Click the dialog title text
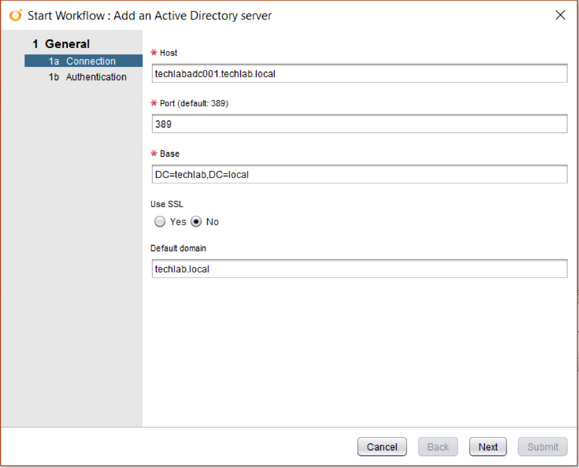Image resolution: width=579 pixels, height=468 pixels. 150,16
